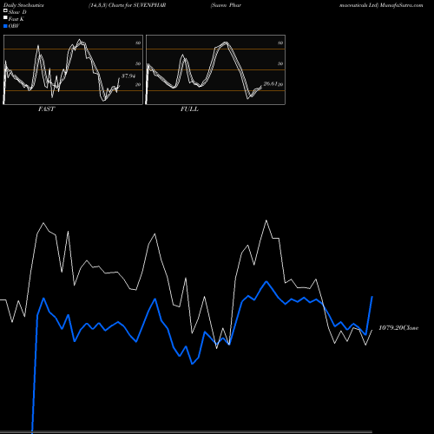Click the 26.61 value in FULL chart
This screenshot has height=434, width=434.
tap(271, 83)
